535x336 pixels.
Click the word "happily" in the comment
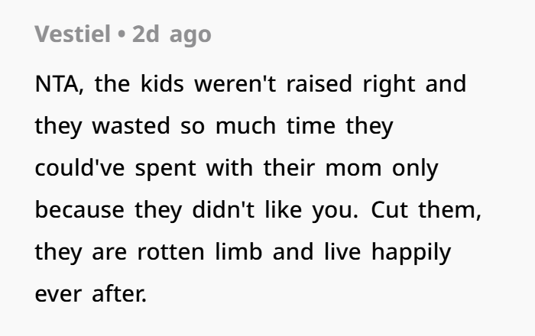click(x=418, y=252)
